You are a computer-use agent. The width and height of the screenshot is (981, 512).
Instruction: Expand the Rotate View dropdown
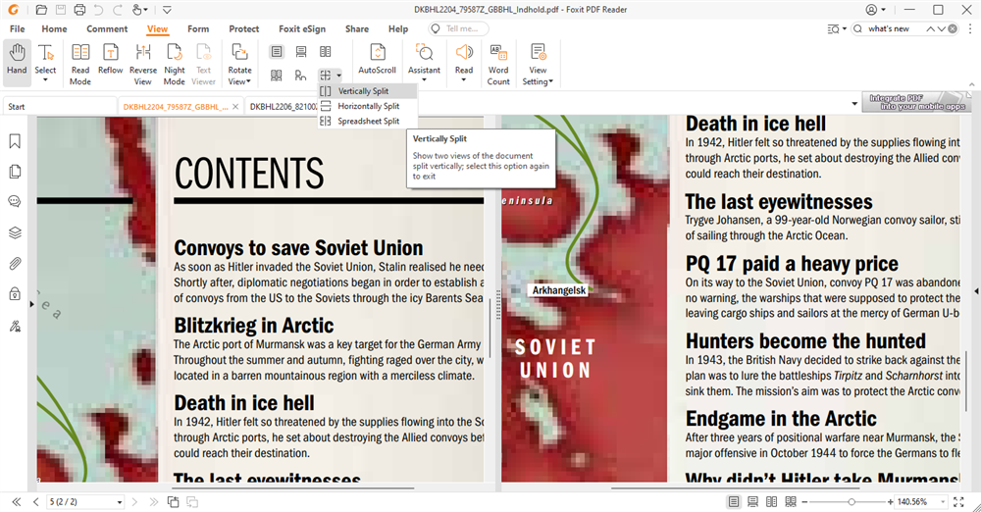(239, 81)
